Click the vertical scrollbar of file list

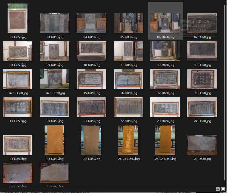(x=224, y=85)
